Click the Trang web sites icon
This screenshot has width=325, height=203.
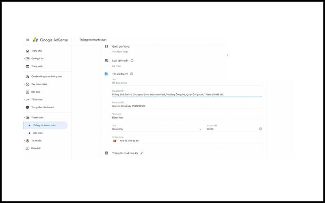pyautogui.click(x=27, y=66)
